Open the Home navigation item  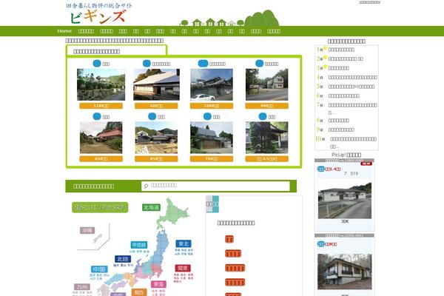(x=64, y=31)
